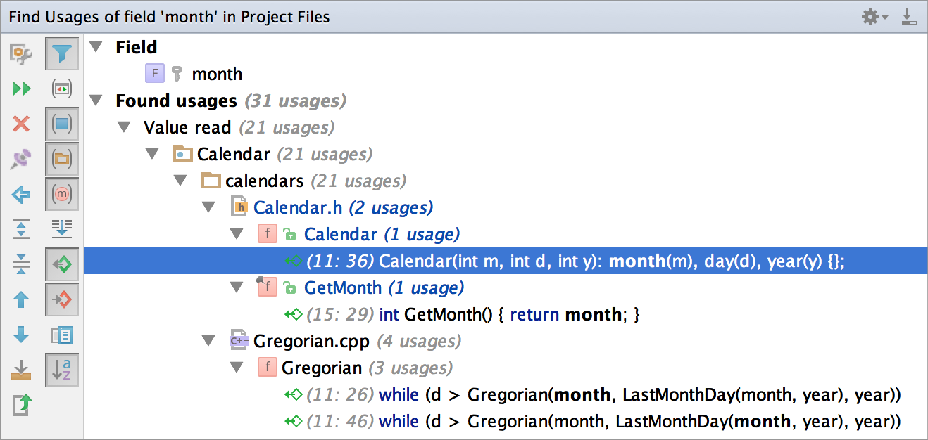
Task: Collapse the Gregorian.cpp node
Action: coord(208,342)
